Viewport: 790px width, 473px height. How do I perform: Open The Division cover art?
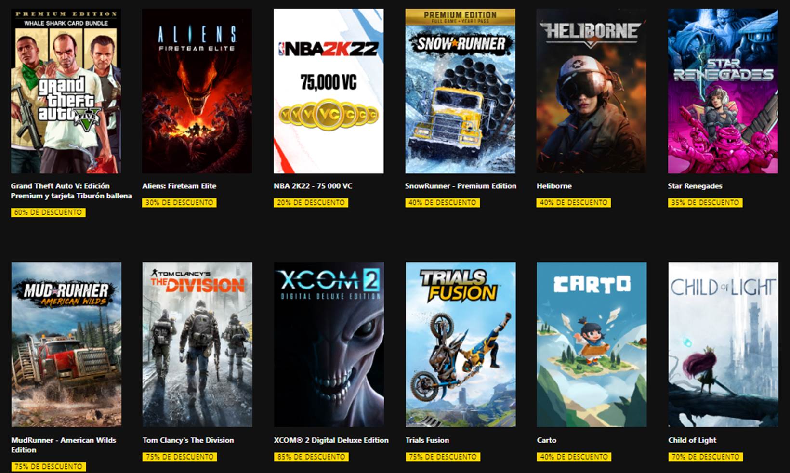click(x=197, y=344)
